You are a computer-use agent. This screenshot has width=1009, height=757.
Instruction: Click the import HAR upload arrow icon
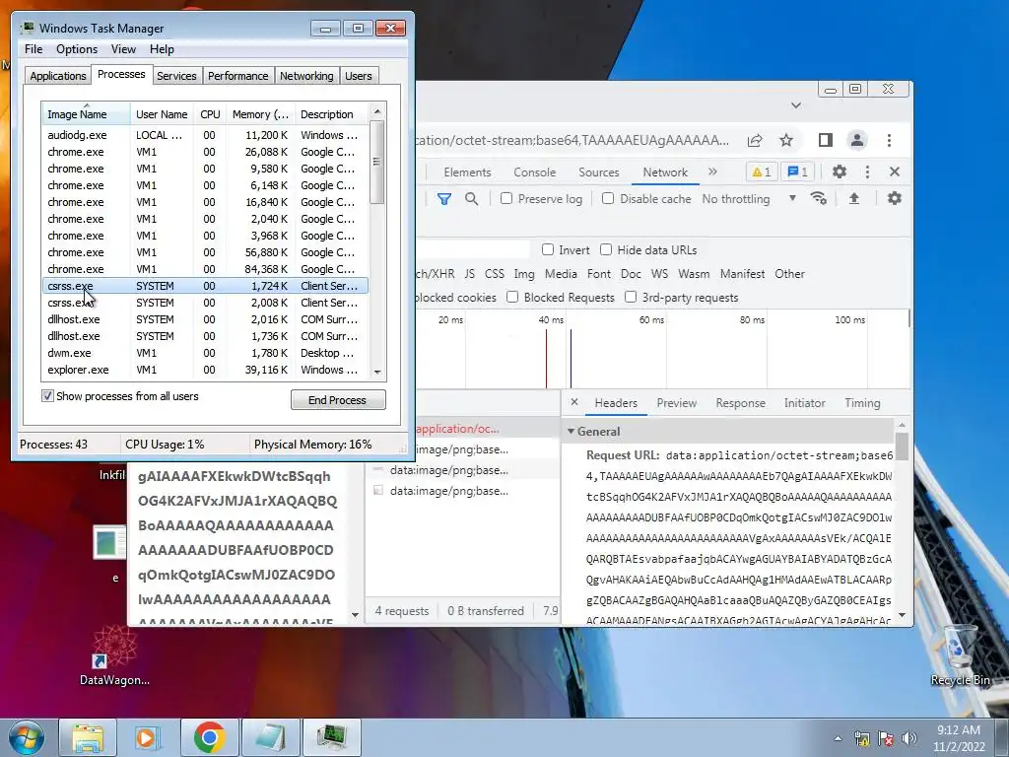(854, 198)
